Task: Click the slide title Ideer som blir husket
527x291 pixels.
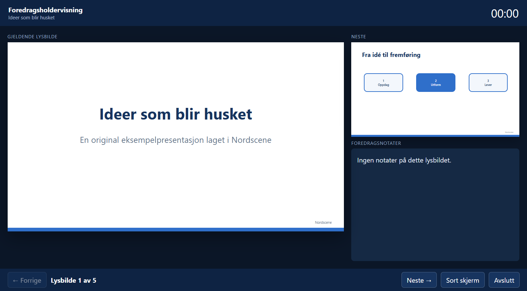Action: pos(176,114)
